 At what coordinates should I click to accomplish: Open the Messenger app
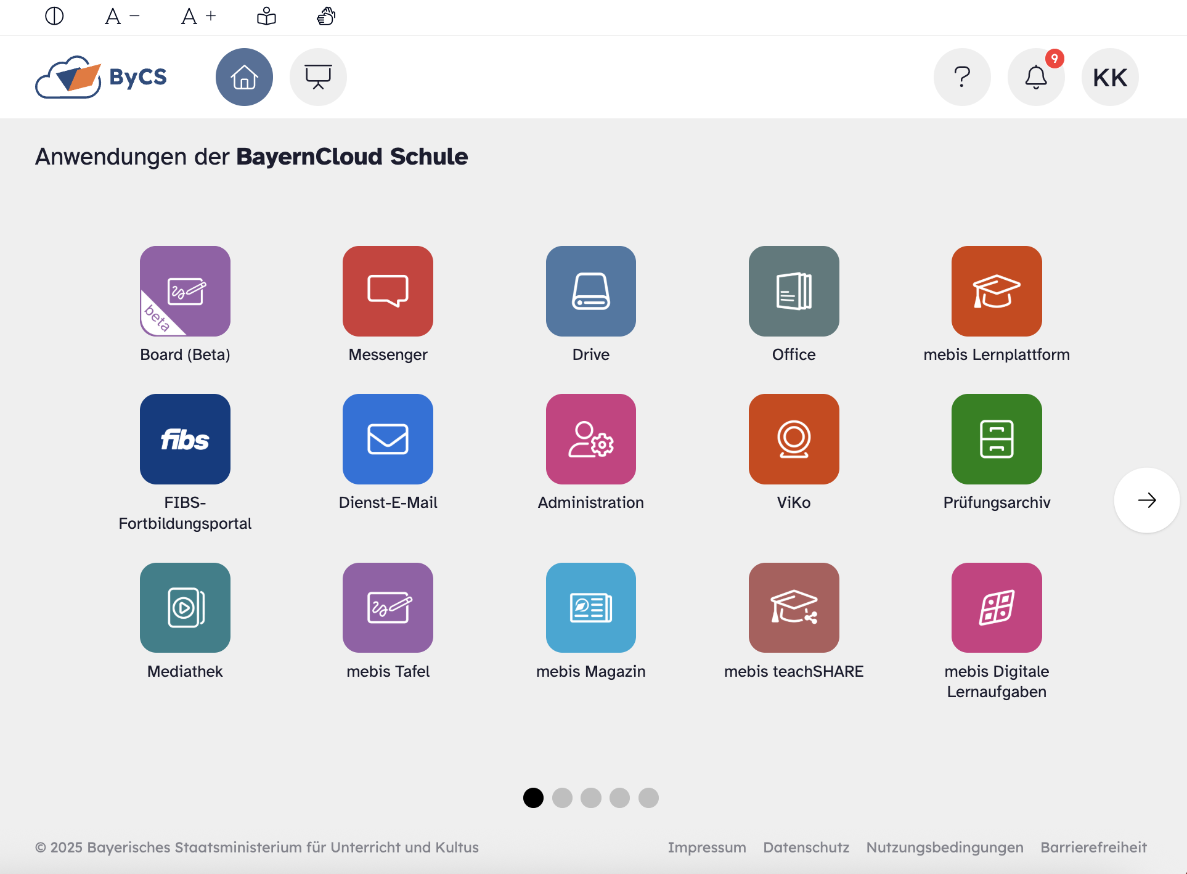coord(388,291)
